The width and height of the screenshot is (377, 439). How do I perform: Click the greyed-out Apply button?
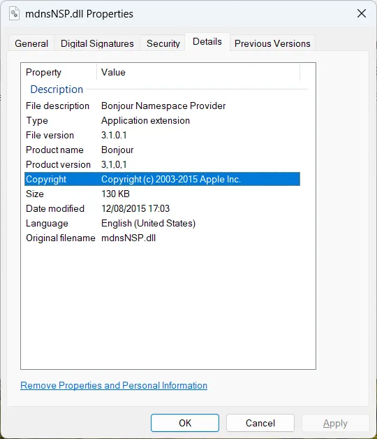pyautogui.click(x=335, y=424)
